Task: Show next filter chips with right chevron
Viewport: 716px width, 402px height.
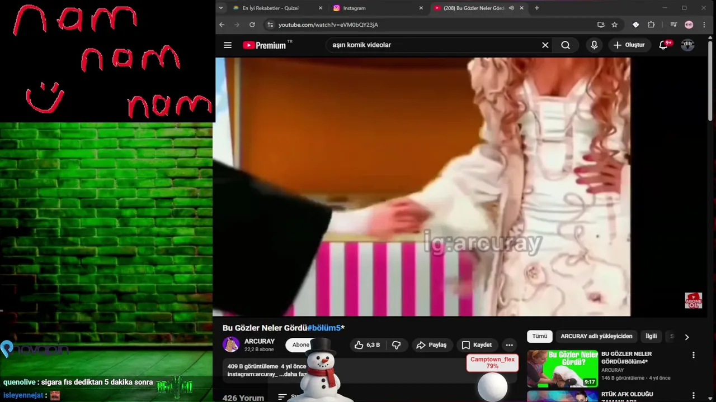Action: 687,337
